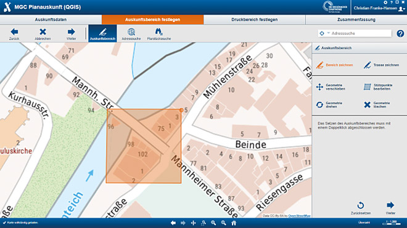Choose Geometrie verschieben
The image size is (407, 228).
(x=331, y=87)
